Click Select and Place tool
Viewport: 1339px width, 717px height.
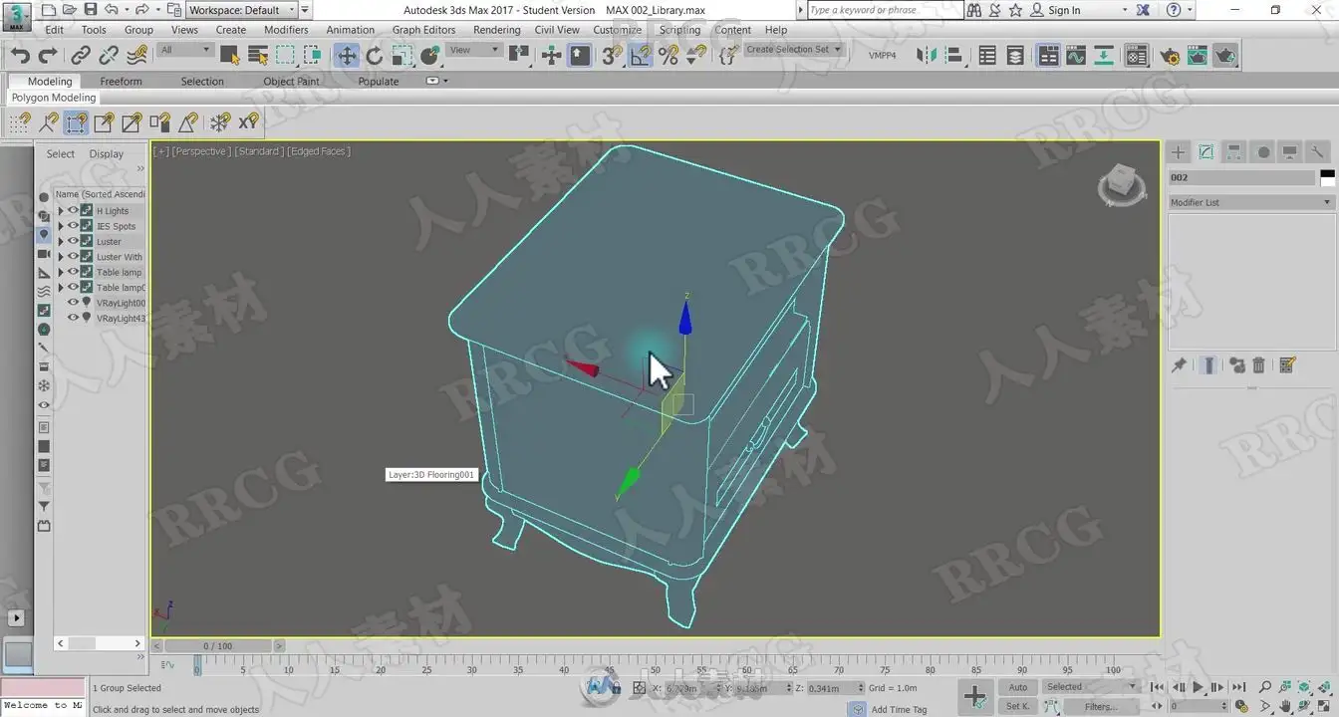click(x=430, y=56)
